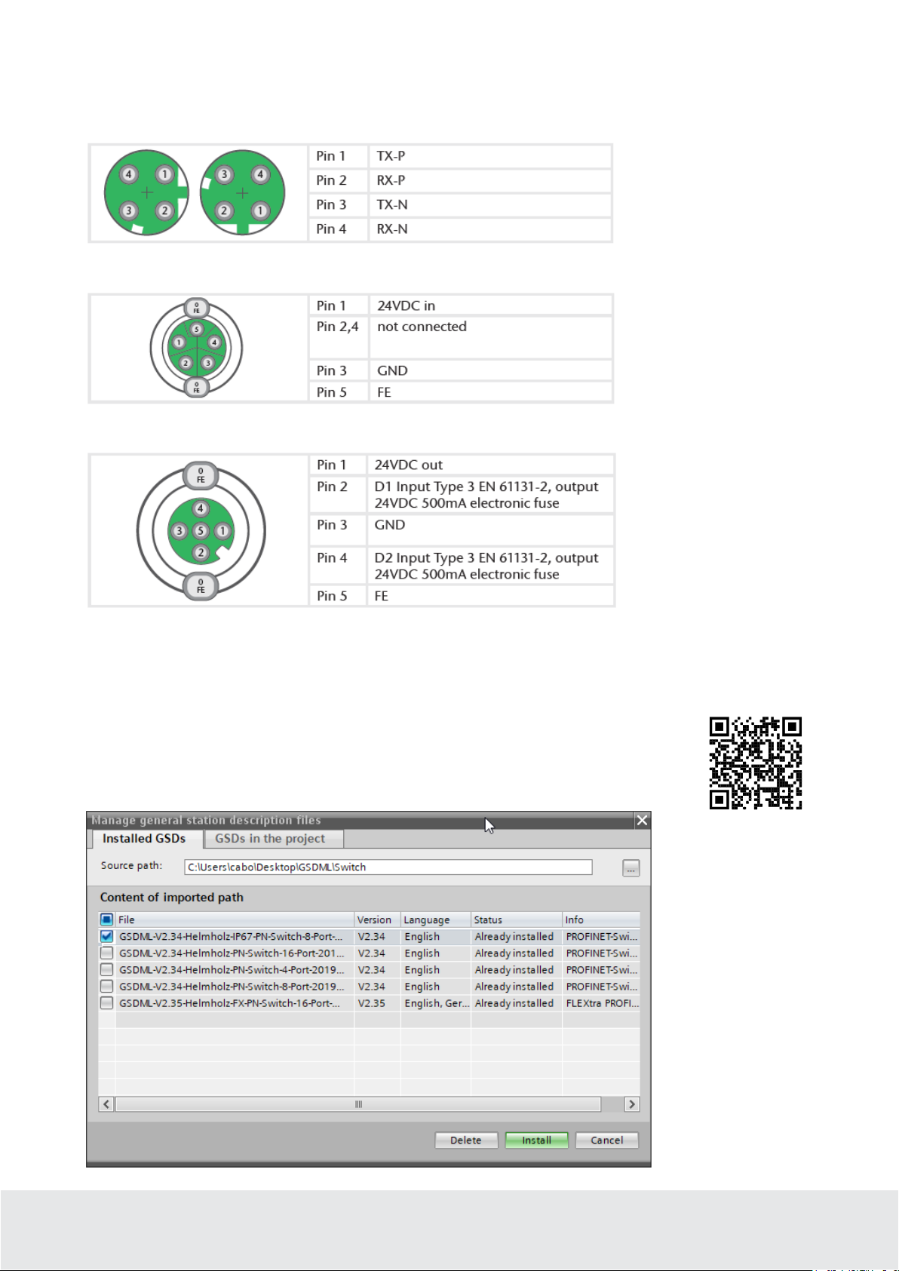
Task: Click the horizontal scrollbar right arrow
Action: (632, 1104)
